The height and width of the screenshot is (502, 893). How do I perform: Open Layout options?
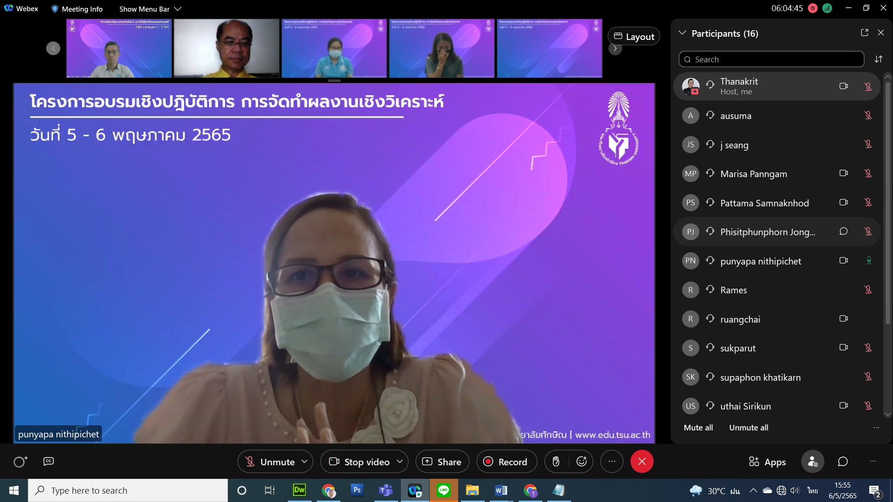(x=634, y=36)
